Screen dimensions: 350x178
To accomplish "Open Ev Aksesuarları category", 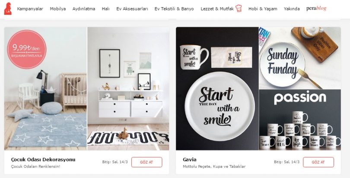I will point(132,9).
